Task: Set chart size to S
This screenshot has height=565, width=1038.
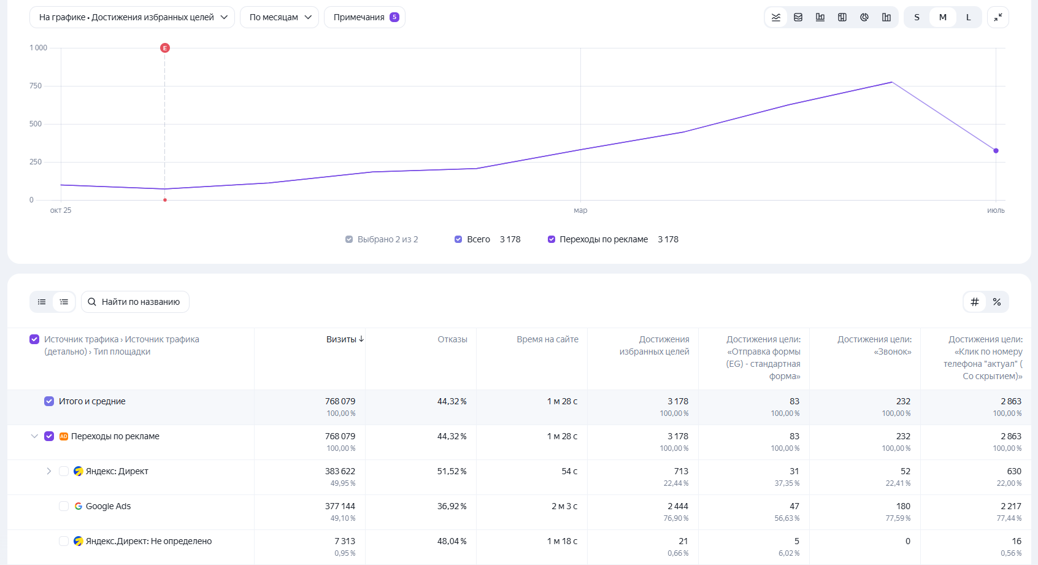Action: (x=917, y=17)
